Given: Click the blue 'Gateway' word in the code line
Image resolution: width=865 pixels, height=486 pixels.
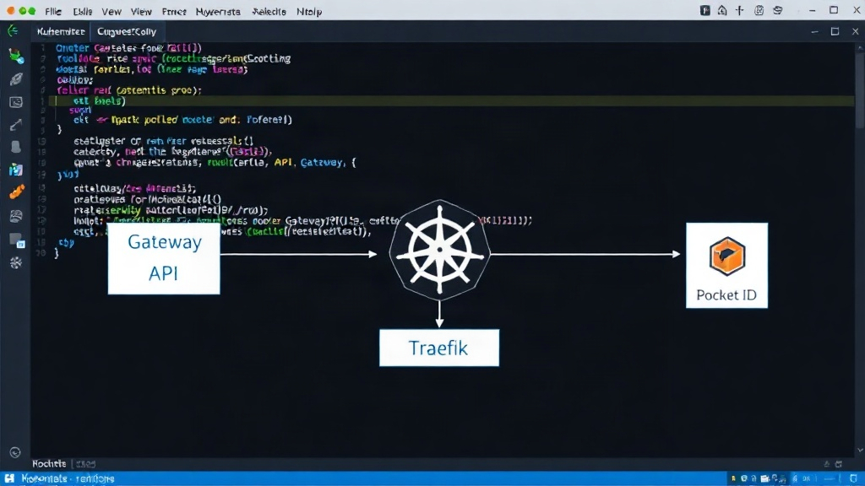Looking at the screenshot, I should coord(322,163).
